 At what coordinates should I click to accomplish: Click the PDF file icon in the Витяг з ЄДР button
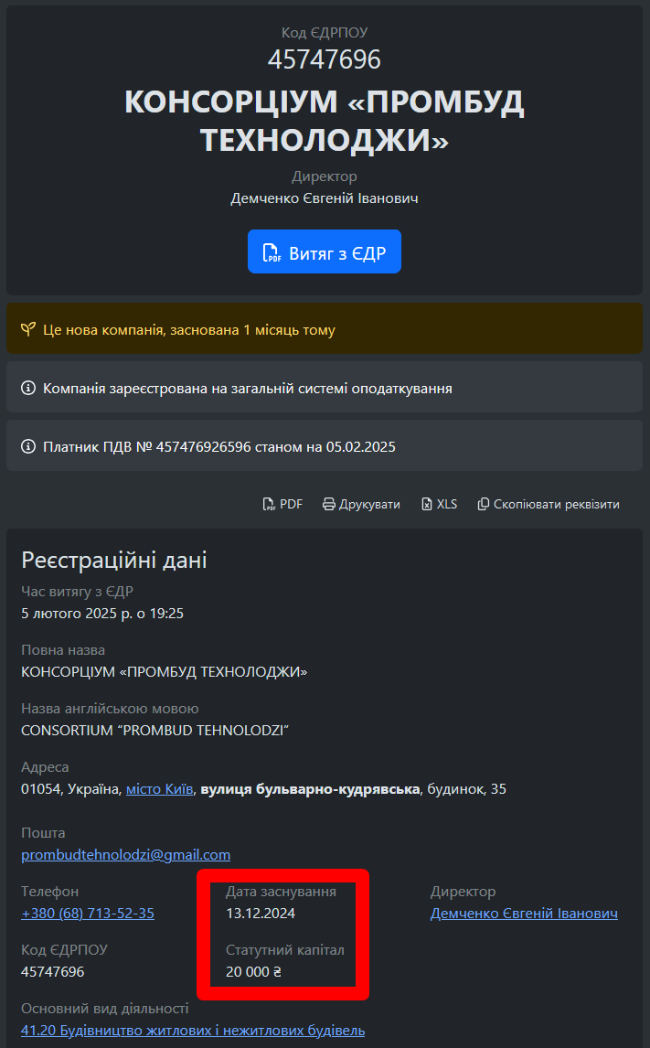point(271,252)
